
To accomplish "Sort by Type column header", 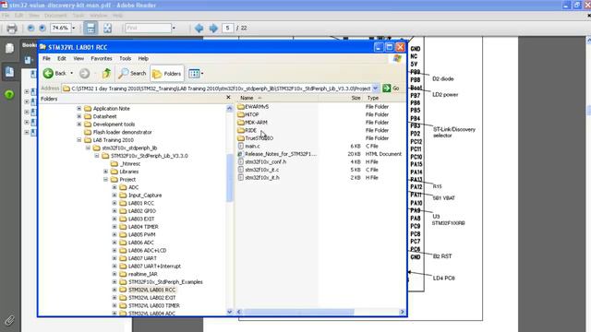I will 373,98.
